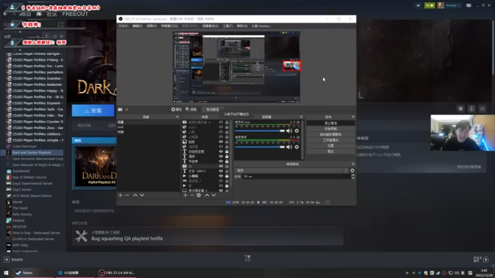The height and width of the screenshot is (278, 495).
Task: Remove the selected scene with the minus icon
Action: click(x=127, y=195)
